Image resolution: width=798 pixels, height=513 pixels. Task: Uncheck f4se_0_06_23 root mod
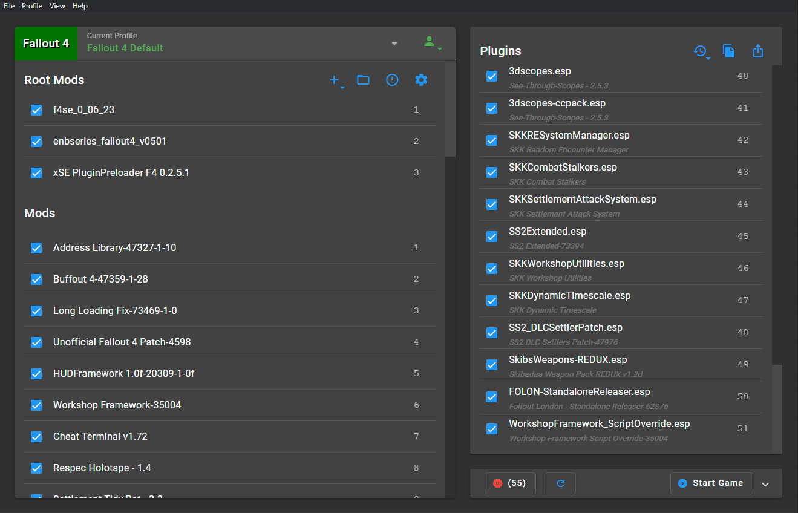click(36, 110)
